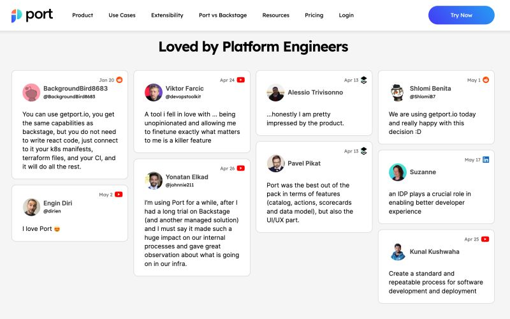Click Shlomi Benita's snowman avatar

pyautogui.click(x=397, y=93)
